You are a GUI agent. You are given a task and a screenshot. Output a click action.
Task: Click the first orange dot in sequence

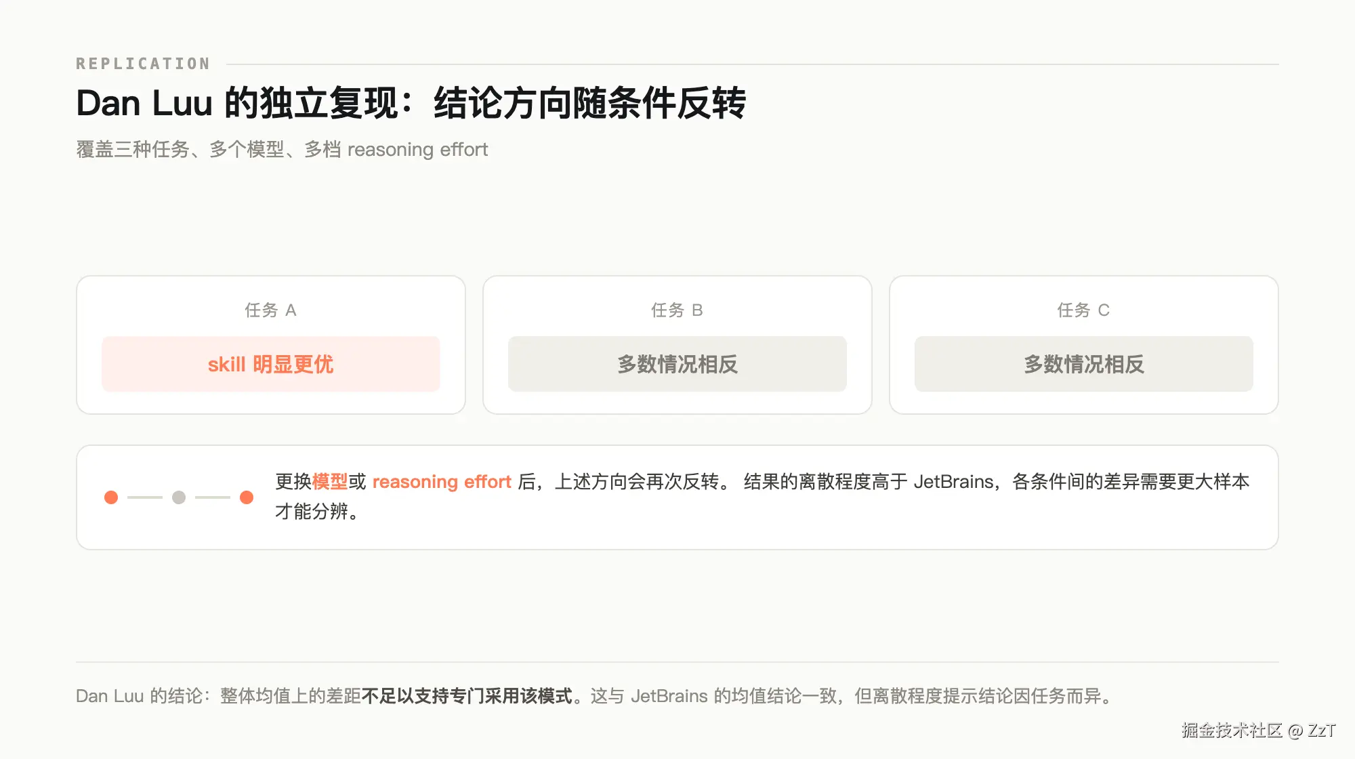click(x=111, y=497)
